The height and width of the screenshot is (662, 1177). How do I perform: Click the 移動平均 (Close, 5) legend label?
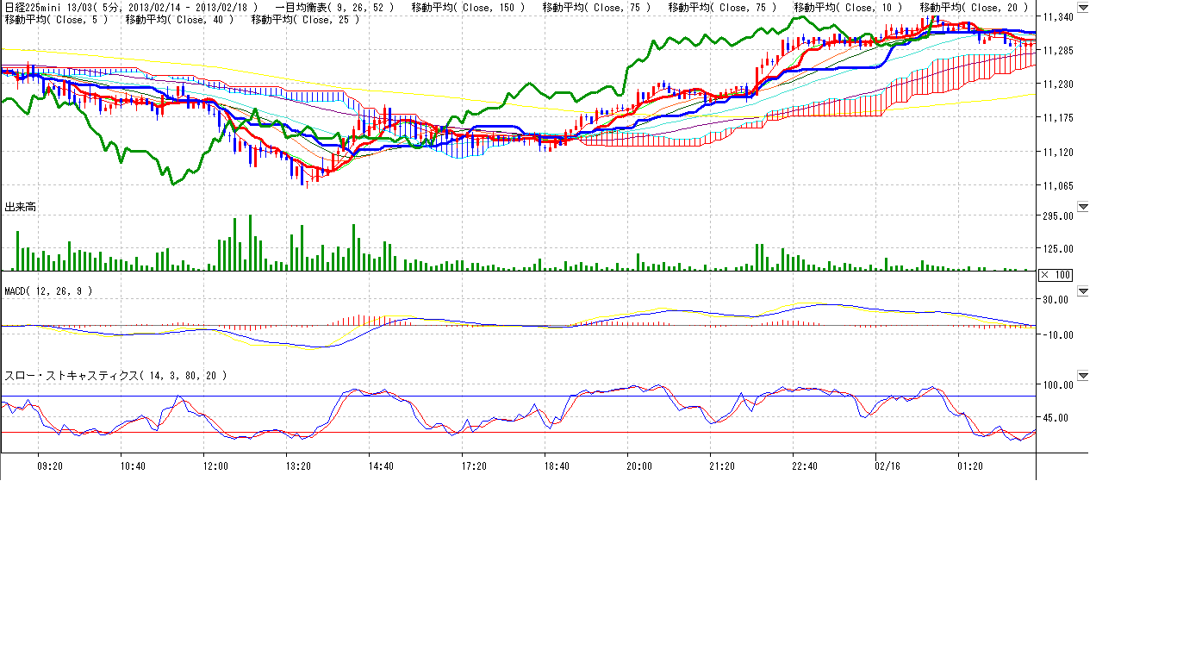pos(57,20)
